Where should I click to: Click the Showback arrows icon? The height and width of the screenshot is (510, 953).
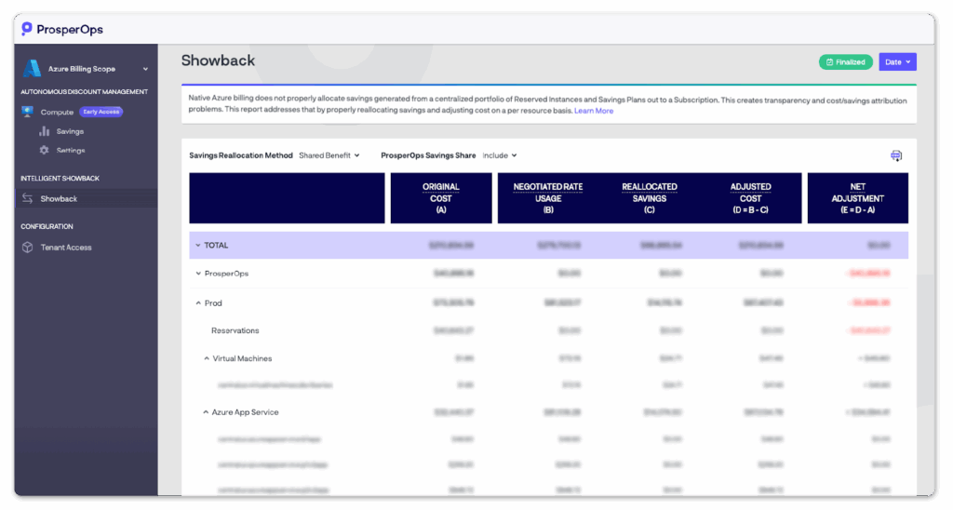click(x=28, y=198)
